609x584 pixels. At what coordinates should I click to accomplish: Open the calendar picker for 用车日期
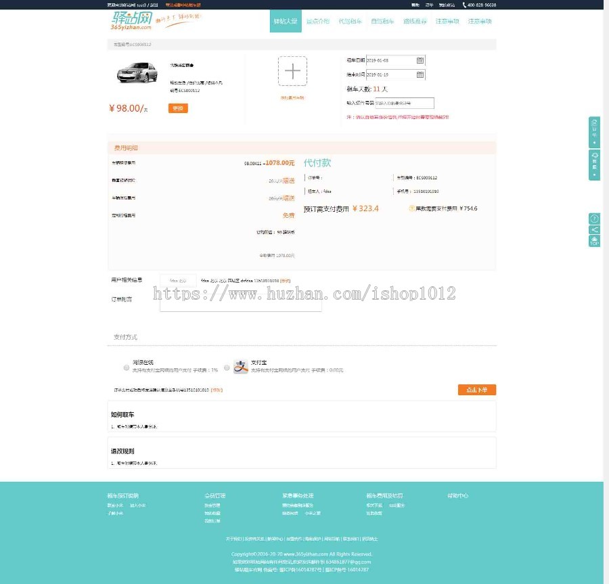coord(420,60)
